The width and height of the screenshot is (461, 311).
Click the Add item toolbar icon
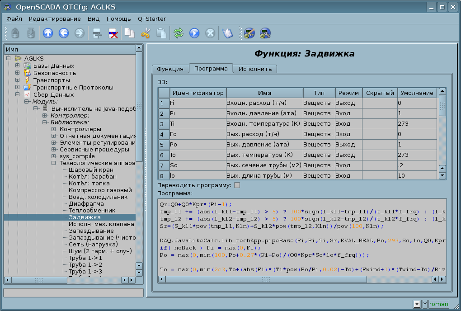[97, 33]
